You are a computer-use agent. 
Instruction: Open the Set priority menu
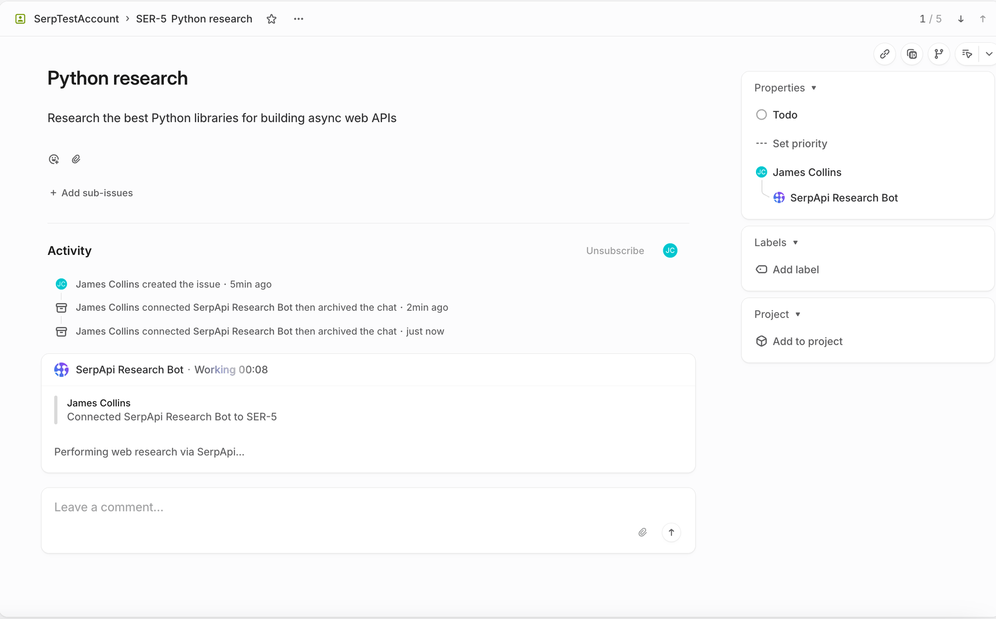coord(799,144)
